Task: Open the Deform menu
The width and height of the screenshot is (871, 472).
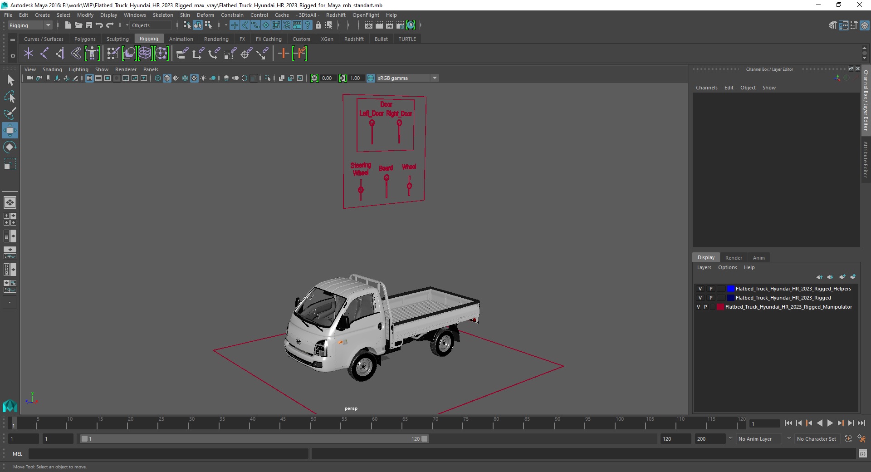Action: pyautogui.click(x=205, y=15)
